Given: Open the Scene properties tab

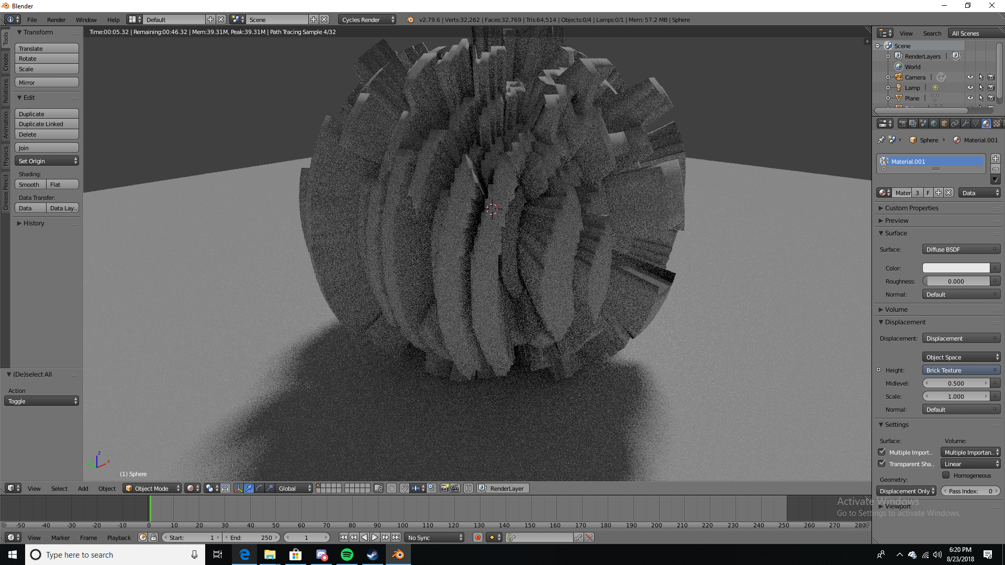Looking at the screenshot, I should point(923,123).
